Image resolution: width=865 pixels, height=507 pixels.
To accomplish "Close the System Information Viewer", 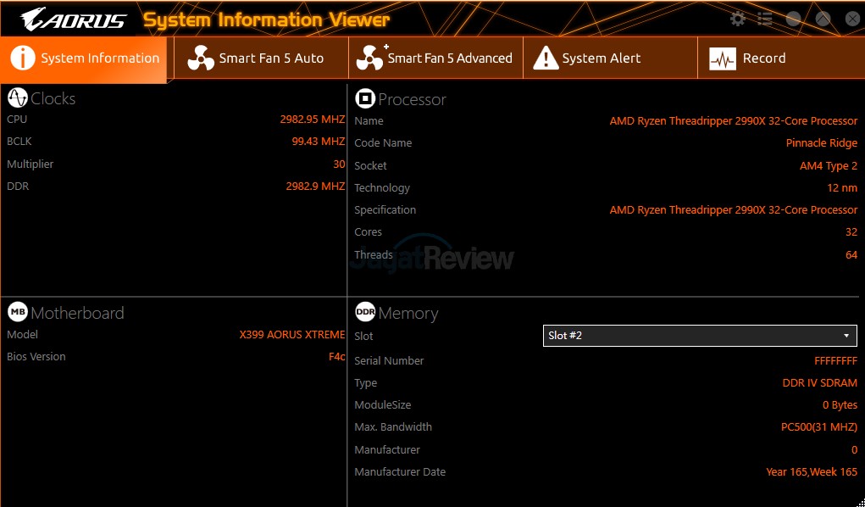I will (851, 19).
